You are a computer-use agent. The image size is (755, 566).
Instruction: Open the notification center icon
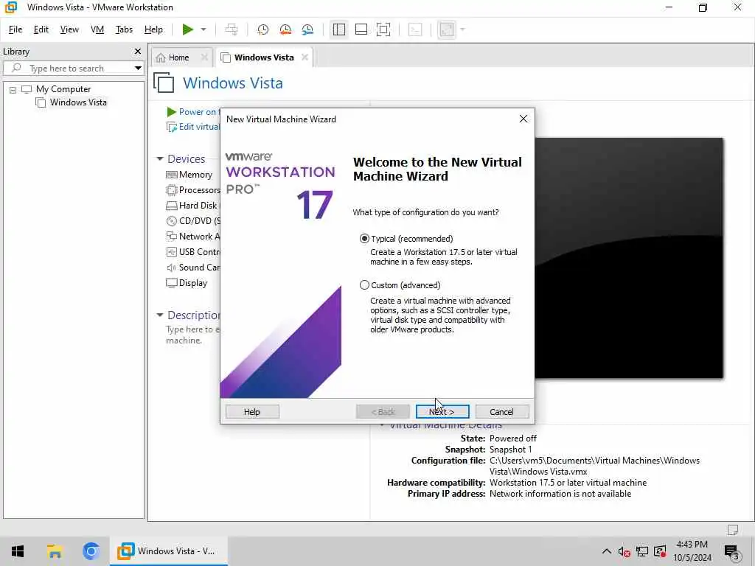coord(732,552)
